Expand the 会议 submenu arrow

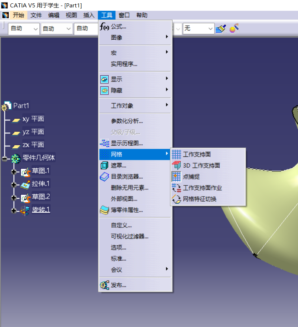(167, 268)
